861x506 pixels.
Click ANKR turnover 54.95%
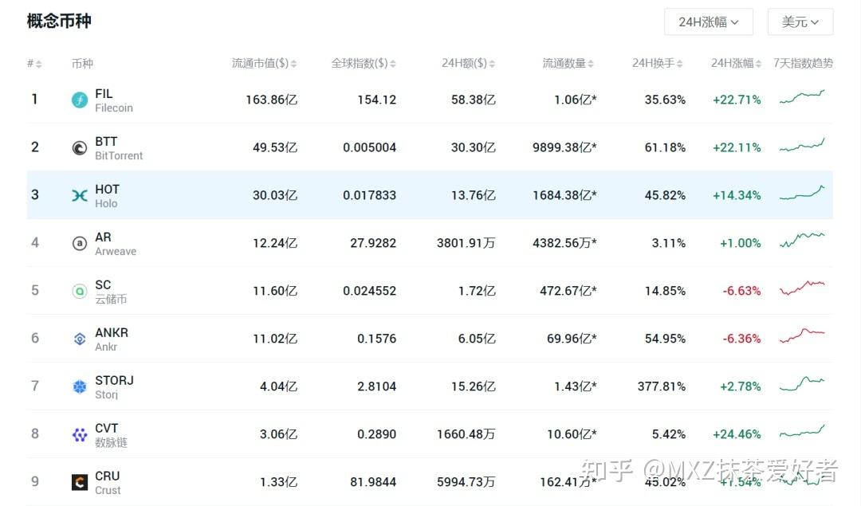[x=665, y=339]
